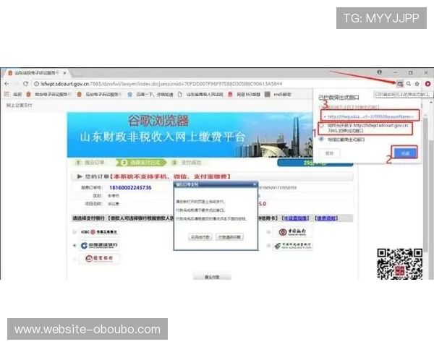Open the md5 decrypt bookmark
Screen dimensions: 434x347
(278, 95)
